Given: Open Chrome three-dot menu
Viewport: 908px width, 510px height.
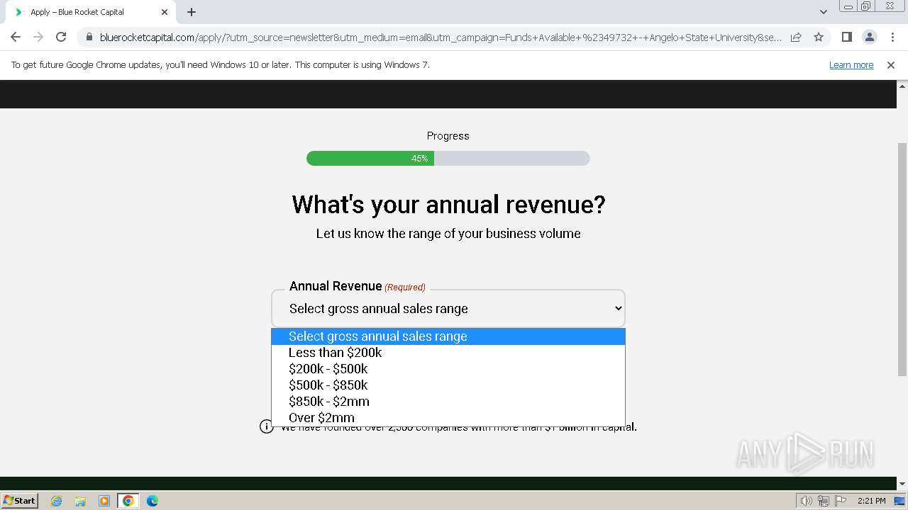Looking at the screenshot, I should tap(892, 37).
